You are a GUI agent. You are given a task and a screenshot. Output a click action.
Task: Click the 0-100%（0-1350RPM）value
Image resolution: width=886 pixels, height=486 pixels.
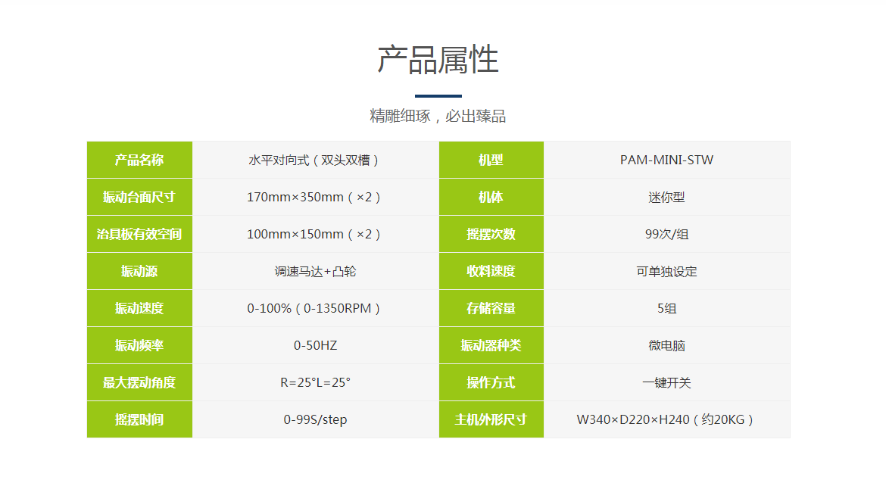(315, 308)
